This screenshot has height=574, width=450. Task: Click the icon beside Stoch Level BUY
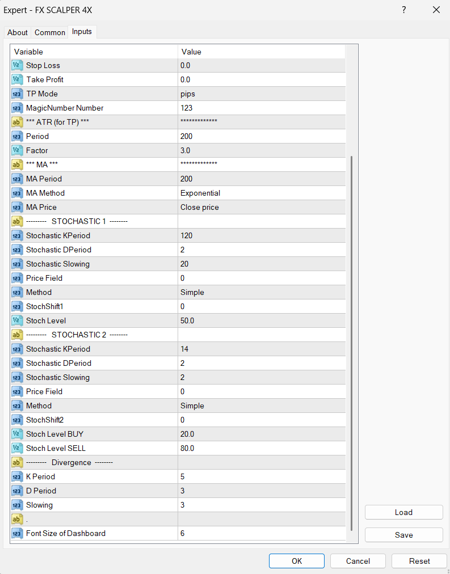pyautogui.click(x=17, y=434)
